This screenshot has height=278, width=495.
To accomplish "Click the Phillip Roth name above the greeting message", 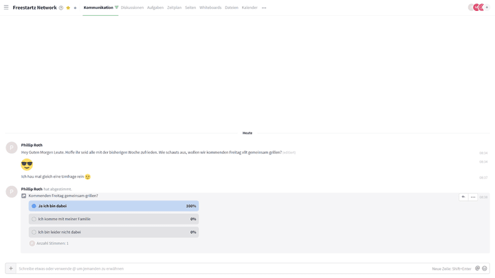I will (32, 145).
